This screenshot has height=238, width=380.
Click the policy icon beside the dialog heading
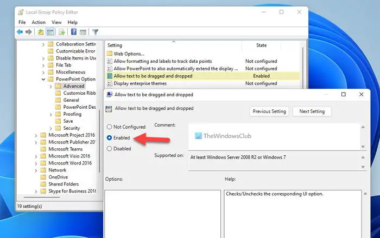tap(109, 109)
